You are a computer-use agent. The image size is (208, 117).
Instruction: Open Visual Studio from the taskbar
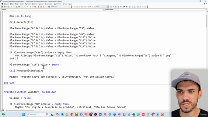[119, 114]
